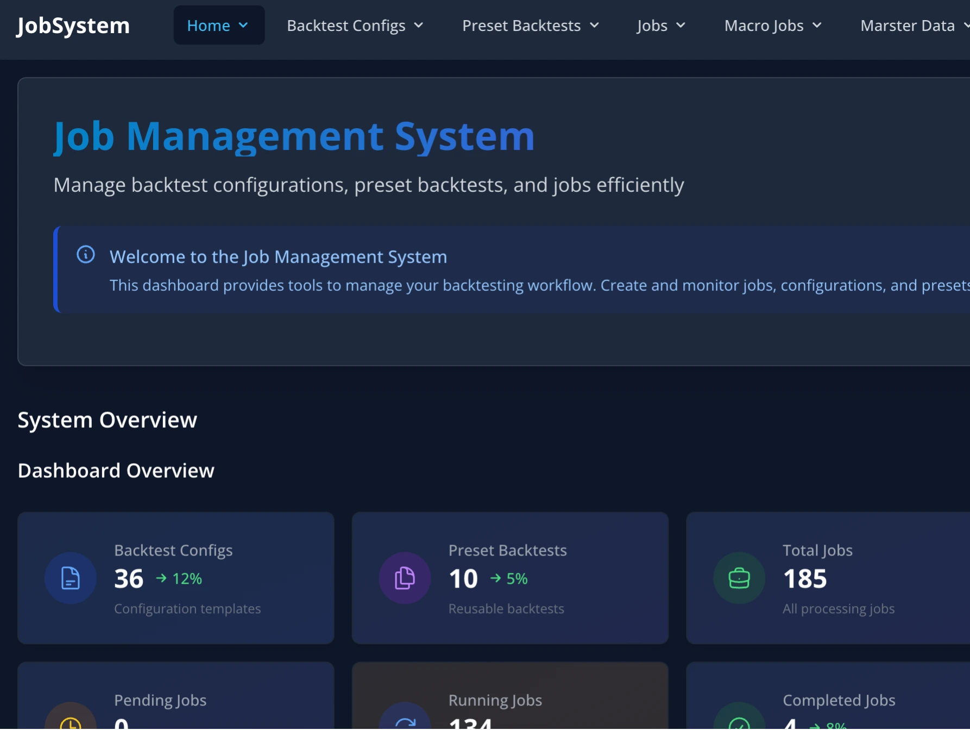
Task: Click the Preset Backtests copy icon
Action: point(405,578)
